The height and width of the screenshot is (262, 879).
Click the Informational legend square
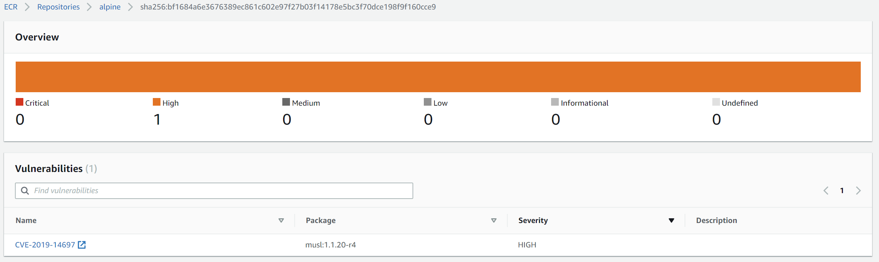click(555, 102)
